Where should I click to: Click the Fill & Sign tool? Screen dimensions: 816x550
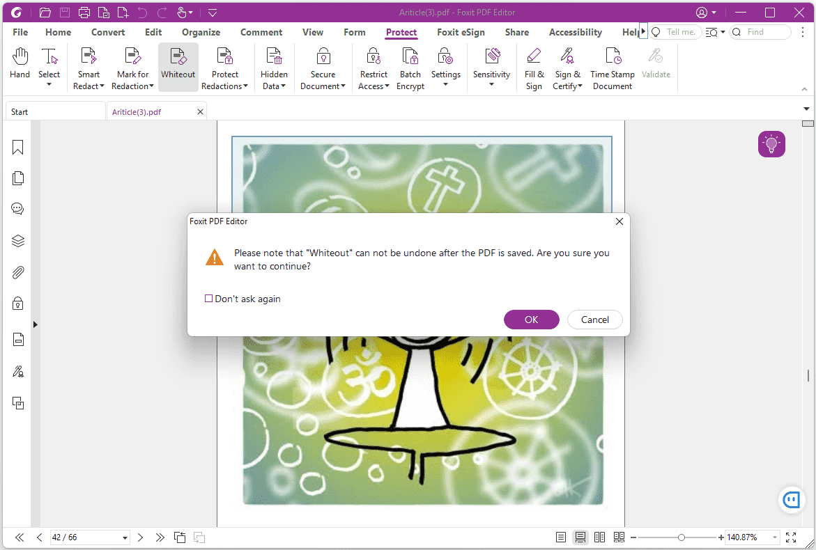click(534, 66)
